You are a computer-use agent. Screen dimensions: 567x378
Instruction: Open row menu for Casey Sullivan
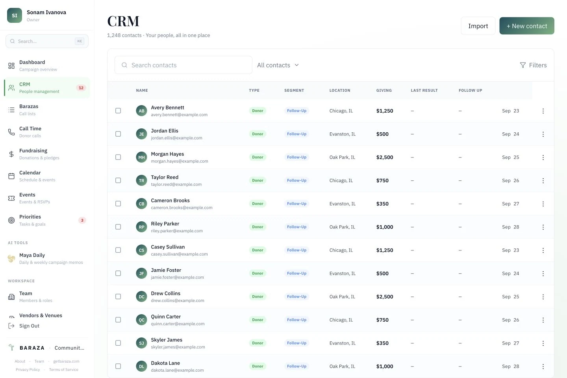tap(543, 250)
